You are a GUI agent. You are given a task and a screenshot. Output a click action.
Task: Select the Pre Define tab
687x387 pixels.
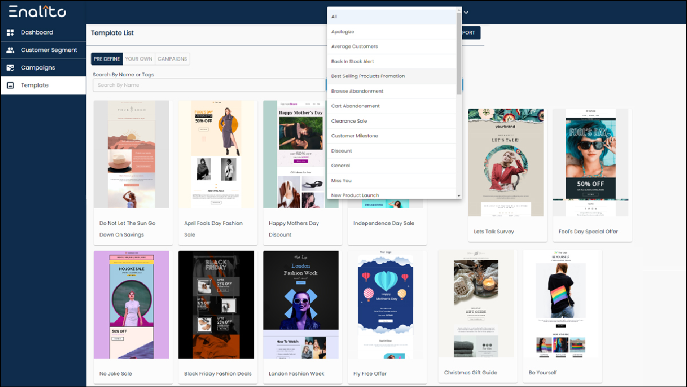click(x=107, y=59)
